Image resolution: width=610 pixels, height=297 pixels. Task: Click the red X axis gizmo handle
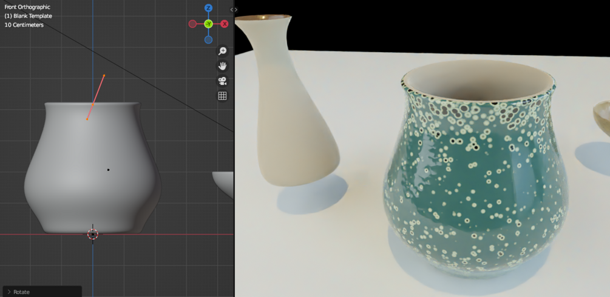tap(225, 24)
